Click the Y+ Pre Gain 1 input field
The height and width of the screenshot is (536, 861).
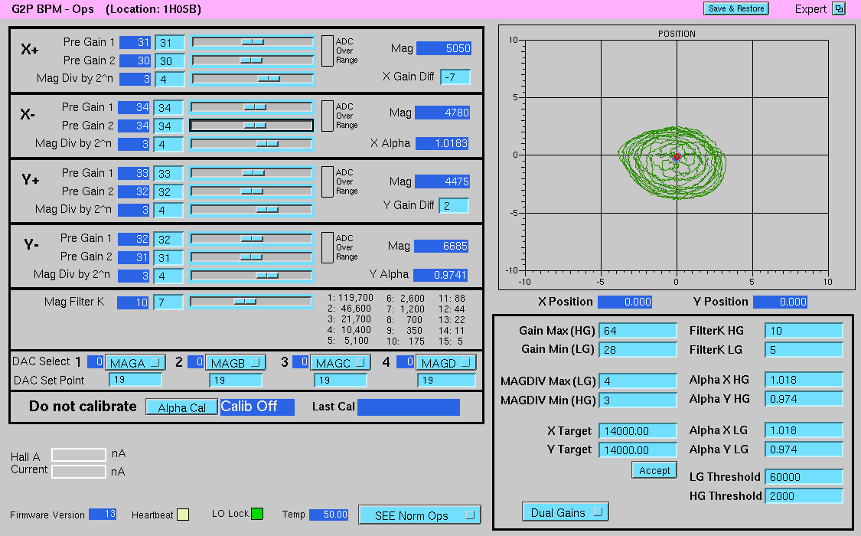168,174
